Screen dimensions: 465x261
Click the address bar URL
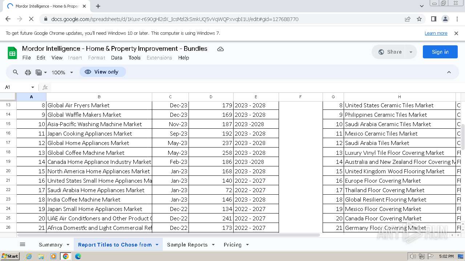click(175, 19)
